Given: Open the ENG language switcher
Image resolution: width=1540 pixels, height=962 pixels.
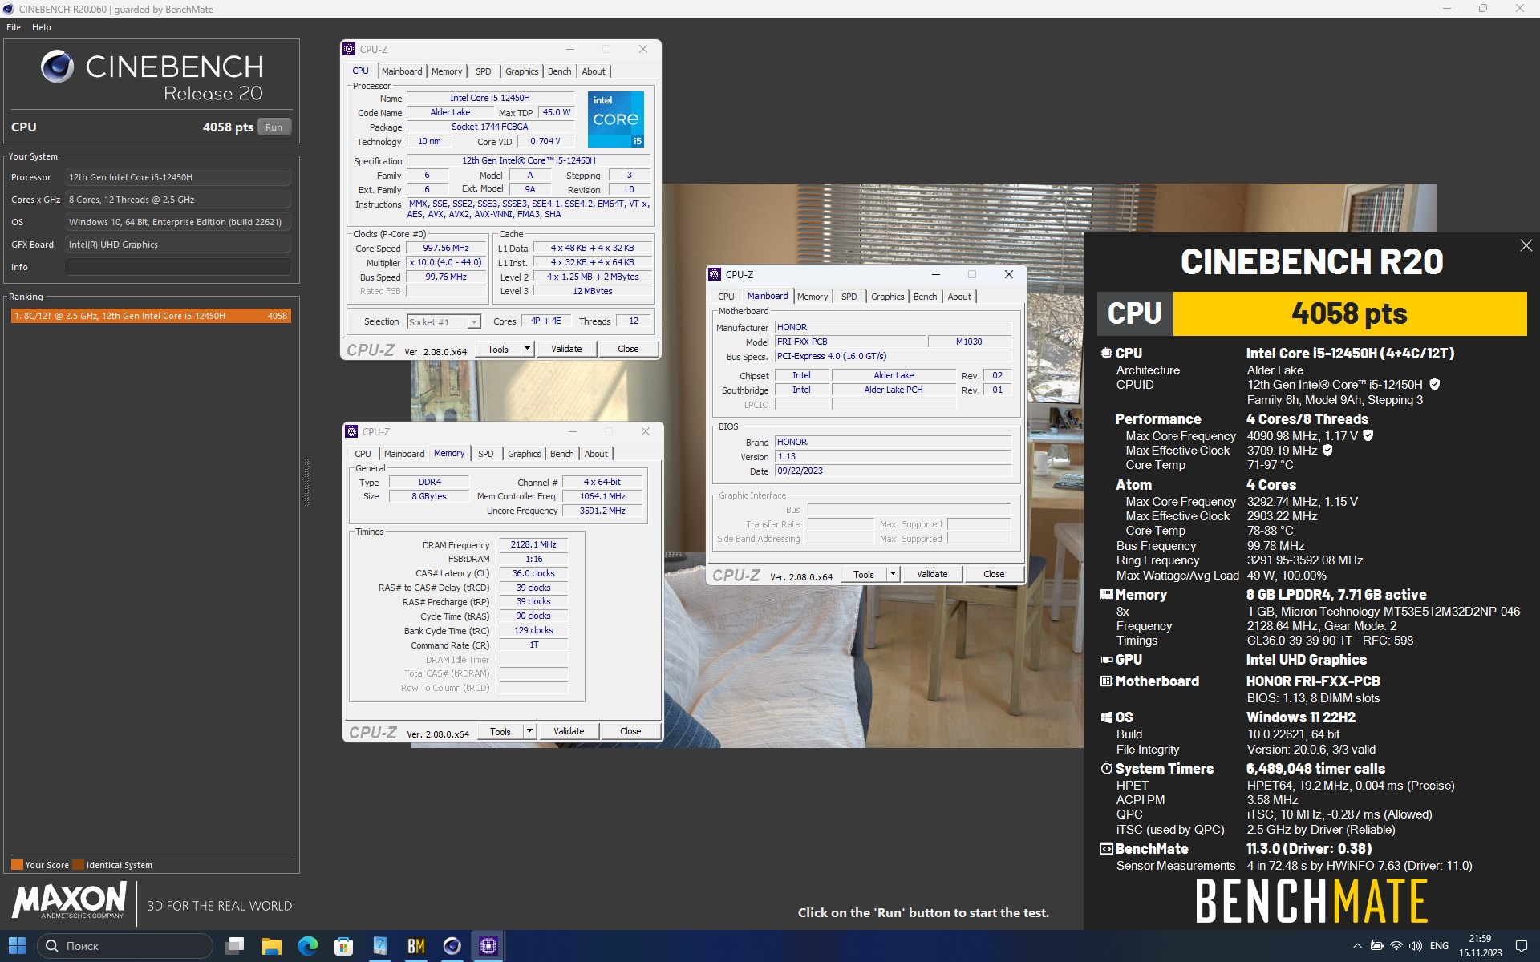Looking at the screenshot, I should click(1440, 946).
